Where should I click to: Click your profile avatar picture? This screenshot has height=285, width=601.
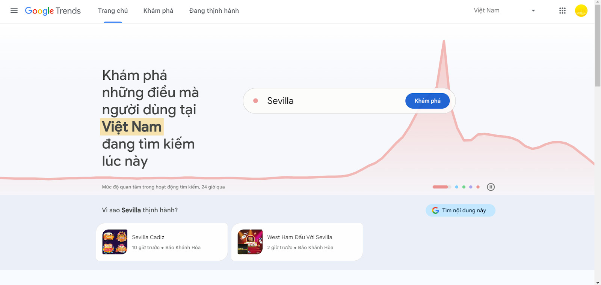(x=580, y=10)
